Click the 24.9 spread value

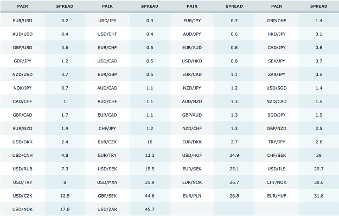234,155
